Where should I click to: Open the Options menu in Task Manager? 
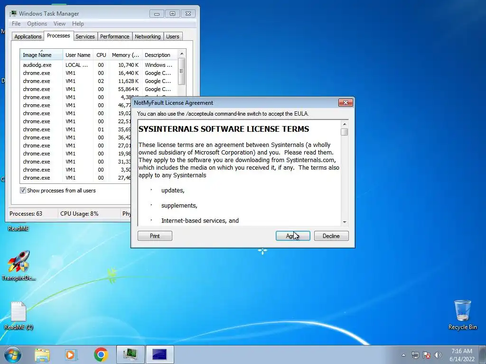[x=37, y=24]
